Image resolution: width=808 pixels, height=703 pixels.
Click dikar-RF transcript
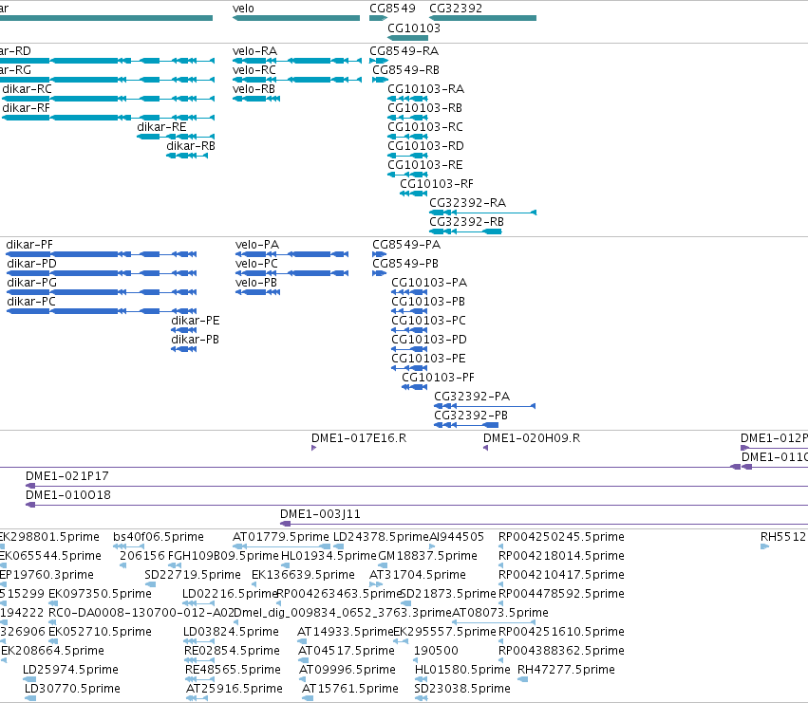tap(108, 118)
